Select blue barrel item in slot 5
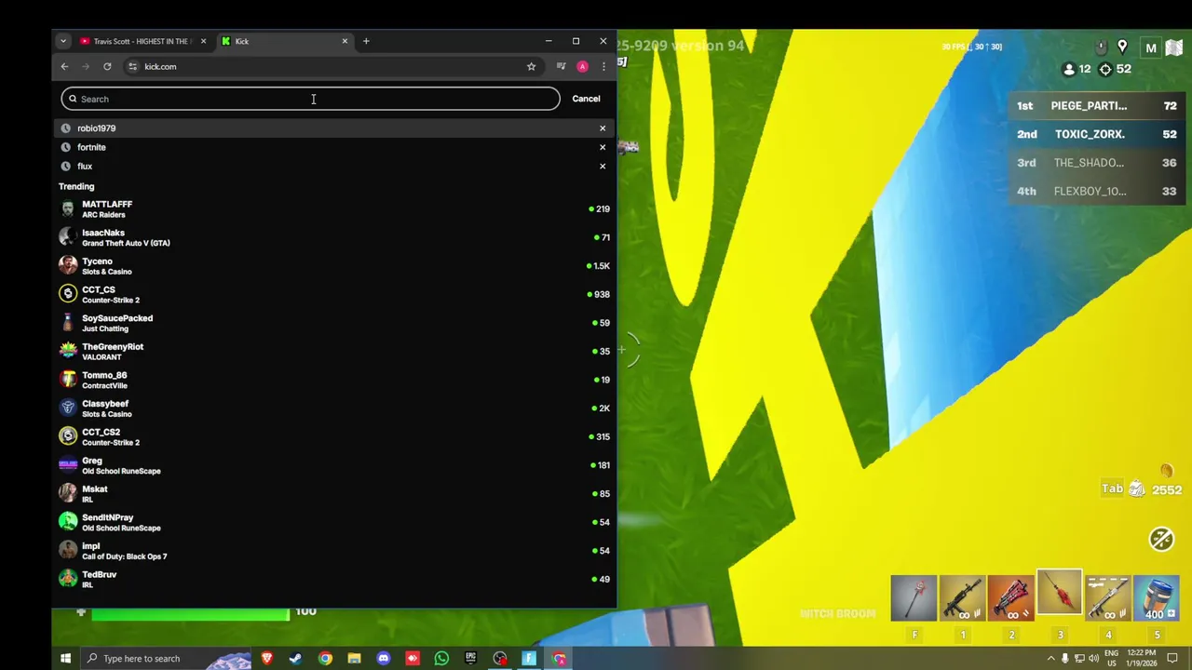Viewport: 1192px width, 670px height. (x=1157, y=598)
